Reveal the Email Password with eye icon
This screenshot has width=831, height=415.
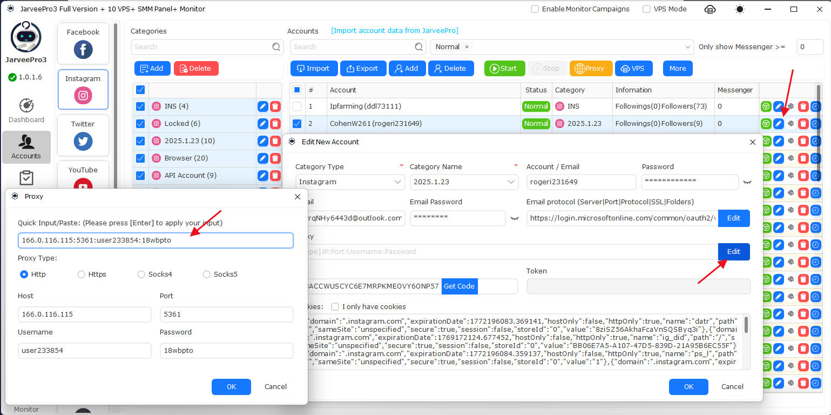click(514, 218)
